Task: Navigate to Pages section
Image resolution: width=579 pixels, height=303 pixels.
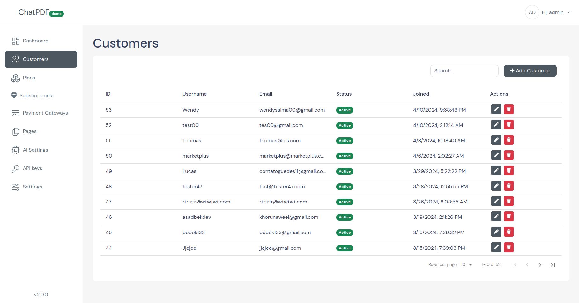Action: click(41, 131)
